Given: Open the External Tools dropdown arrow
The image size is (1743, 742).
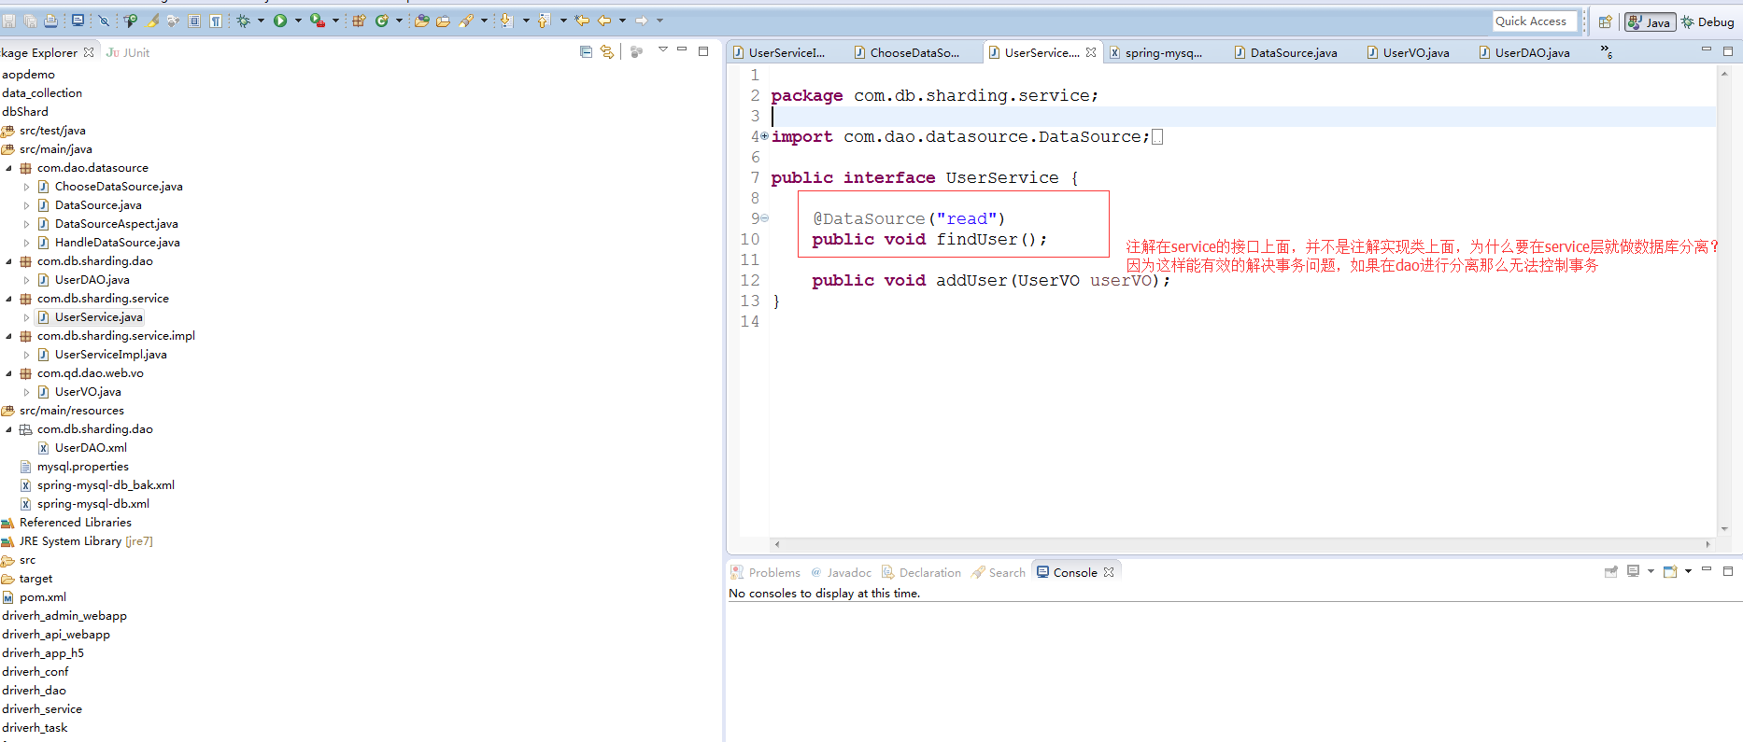Looking at the screenshot, I should click(335, 21).
